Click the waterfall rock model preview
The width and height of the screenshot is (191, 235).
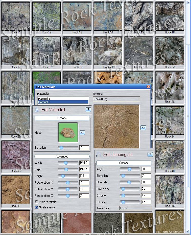click(68, 132)
